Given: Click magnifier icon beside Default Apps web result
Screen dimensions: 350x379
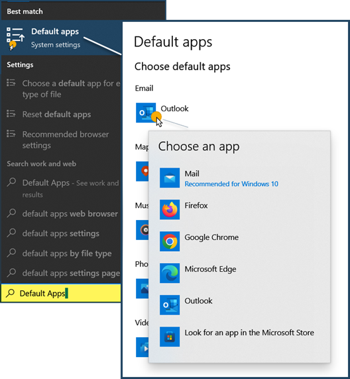Looking at the screenshot, I should click(11, 182).
